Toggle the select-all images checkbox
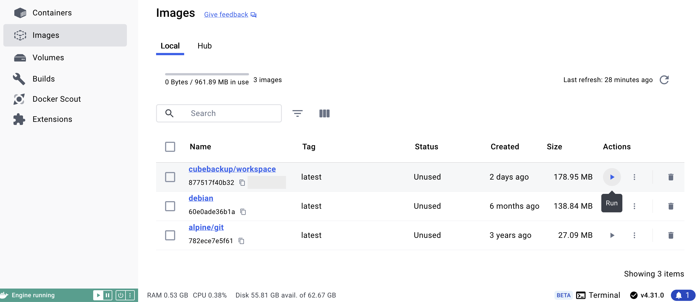 170,147
